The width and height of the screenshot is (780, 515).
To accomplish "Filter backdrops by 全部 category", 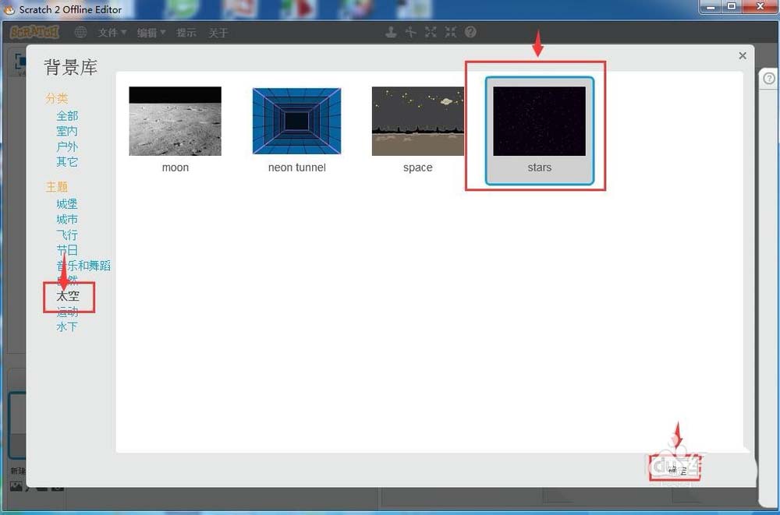I will 67,115.
